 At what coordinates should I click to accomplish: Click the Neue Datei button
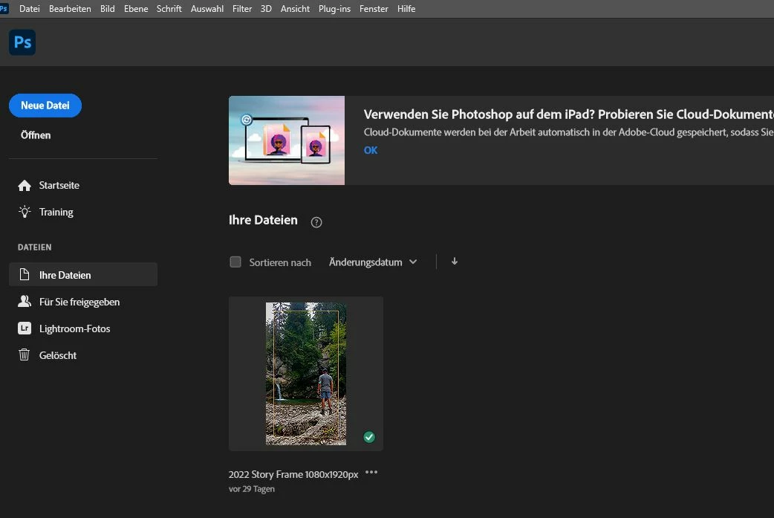[x=45, y=106]
